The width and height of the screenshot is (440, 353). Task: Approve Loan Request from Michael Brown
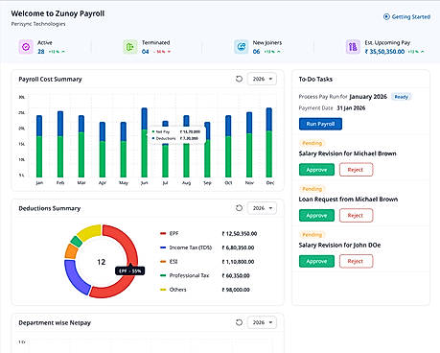coord(316,215)
